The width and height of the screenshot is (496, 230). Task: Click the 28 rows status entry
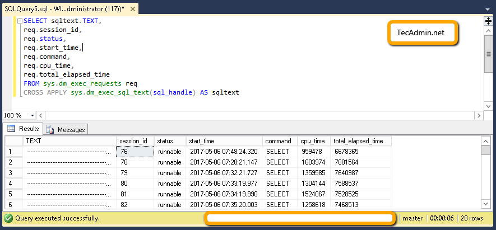pyautogui.click(x=472, y=218)
